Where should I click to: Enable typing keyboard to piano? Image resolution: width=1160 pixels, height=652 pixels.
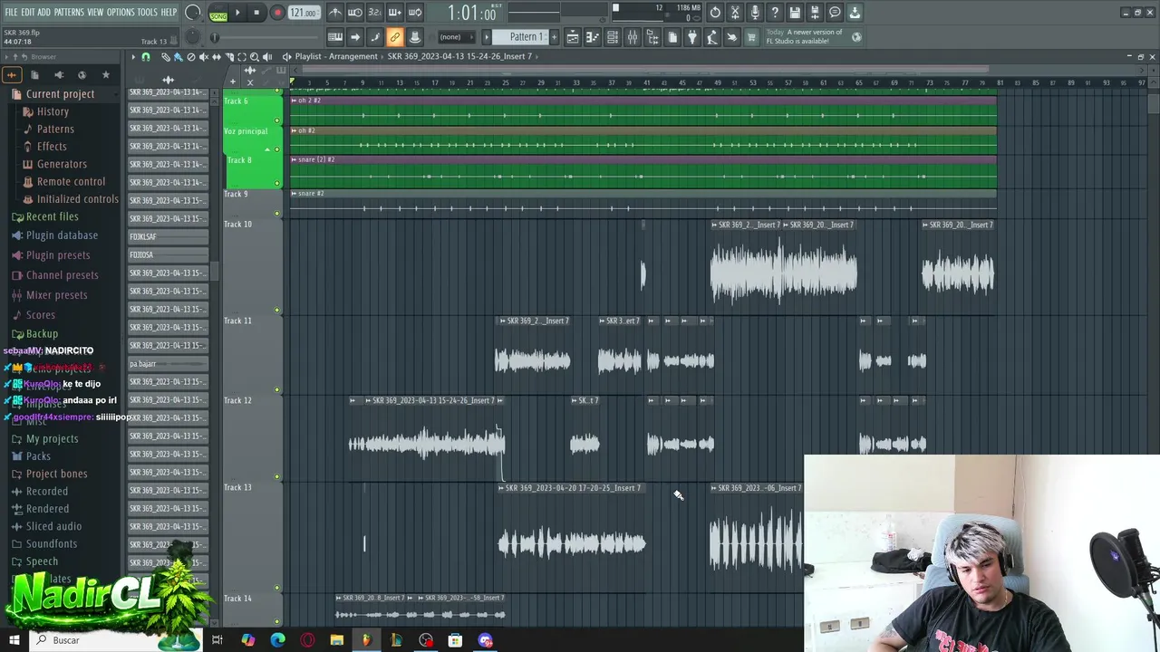point(335,37)
